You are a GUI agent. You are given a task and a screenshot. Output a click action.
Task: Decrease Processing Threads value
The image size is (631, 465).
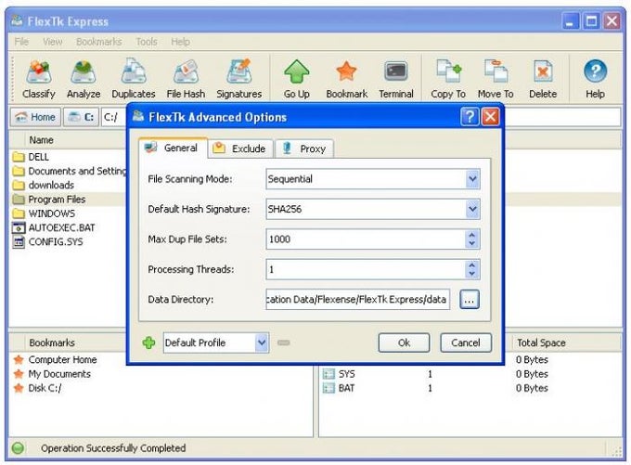(472, 274)
